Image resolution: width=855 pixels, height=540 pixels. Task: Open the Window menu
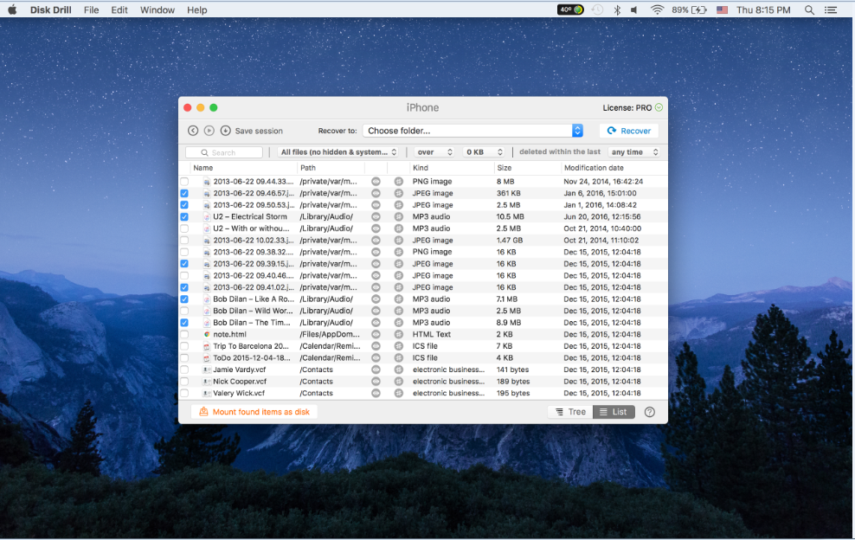coord(157,10)
